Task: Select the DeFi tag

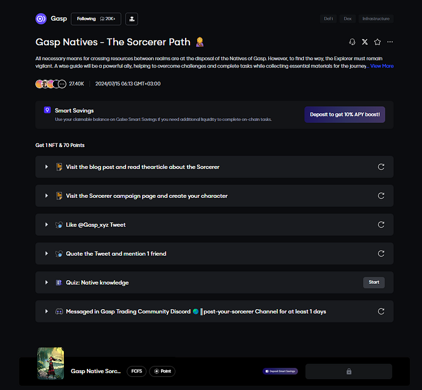Action: pos(328,19)
